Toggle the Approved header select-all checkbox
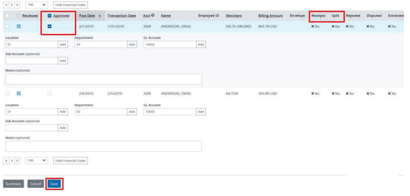Screen dimensions: 410x196 coord(50,16)
